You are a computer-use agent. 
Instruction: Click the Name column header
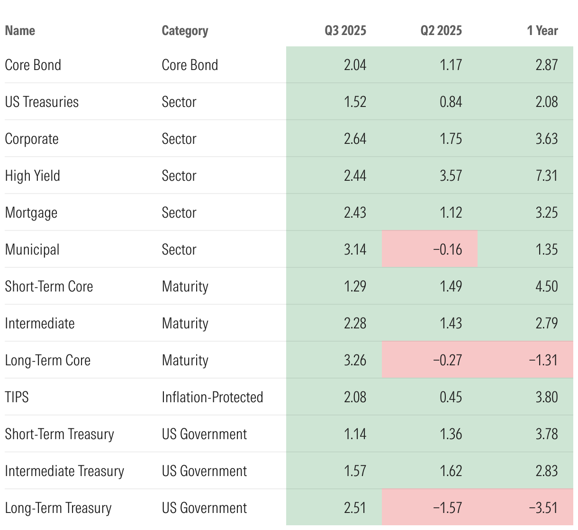click(20, 31)
